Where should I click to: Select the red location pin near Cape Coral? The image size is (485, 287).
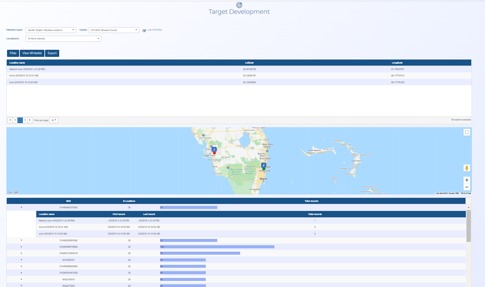pos(215,152)
